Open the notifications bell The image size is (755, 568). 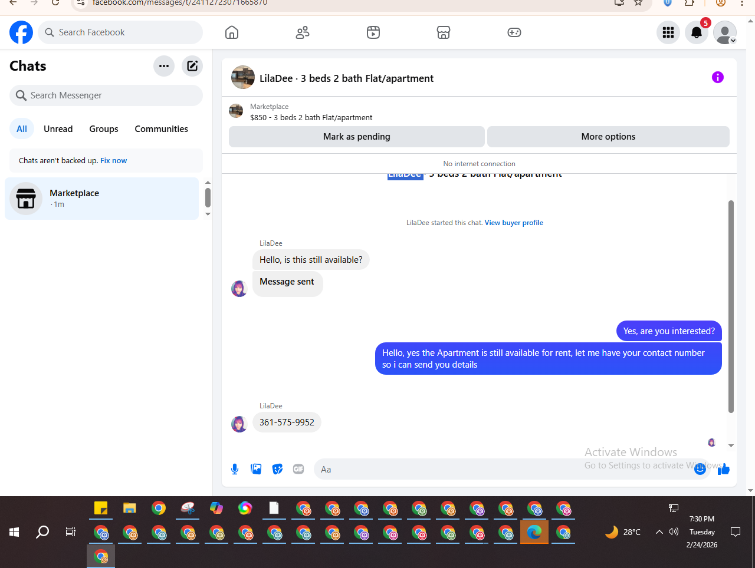click(697, 32)
